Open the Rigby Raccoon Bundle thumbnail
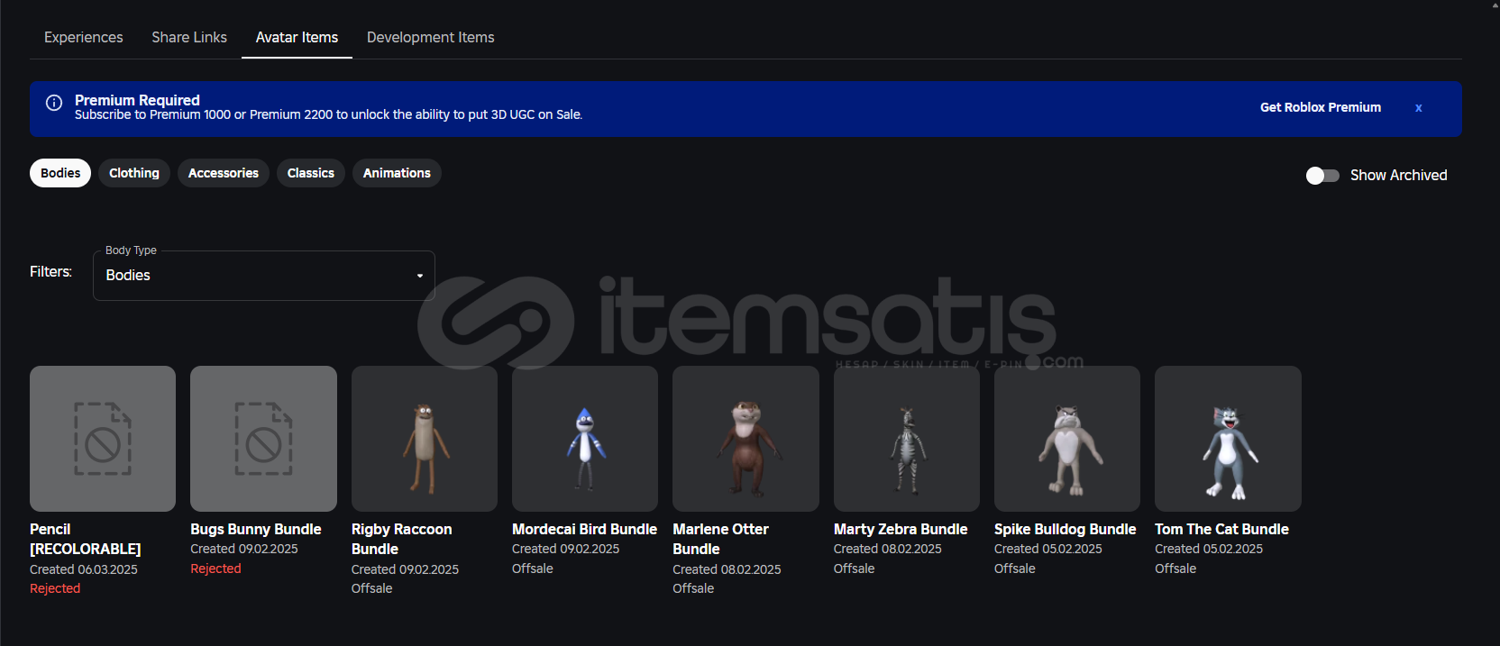 pyautogui.click(x=424, y=439)
